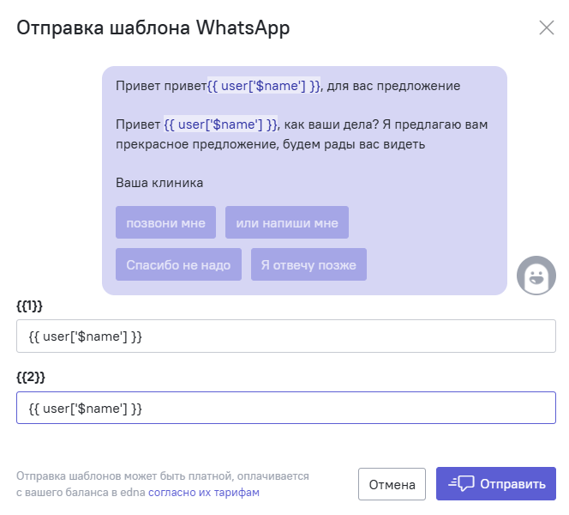
Task: Click highlighted variable after 'Привет привет'
Action: pyautogui.click(x=264, y=86)
